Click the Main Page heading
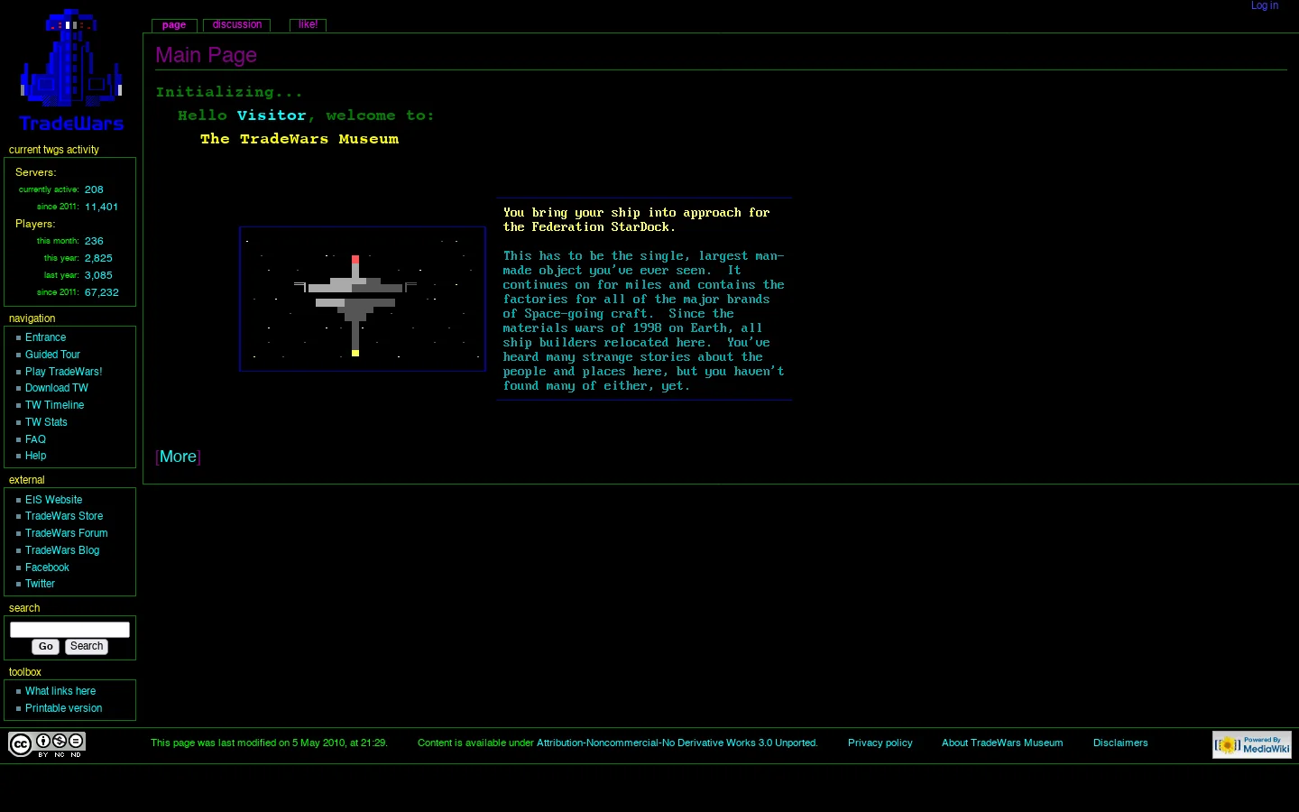The width and height of the screenshot is (1299, 812). pos(206,55)
